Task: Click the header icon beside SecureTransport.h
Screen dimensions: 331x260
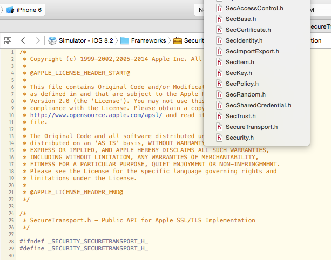Action: click(x=219, y=127)
